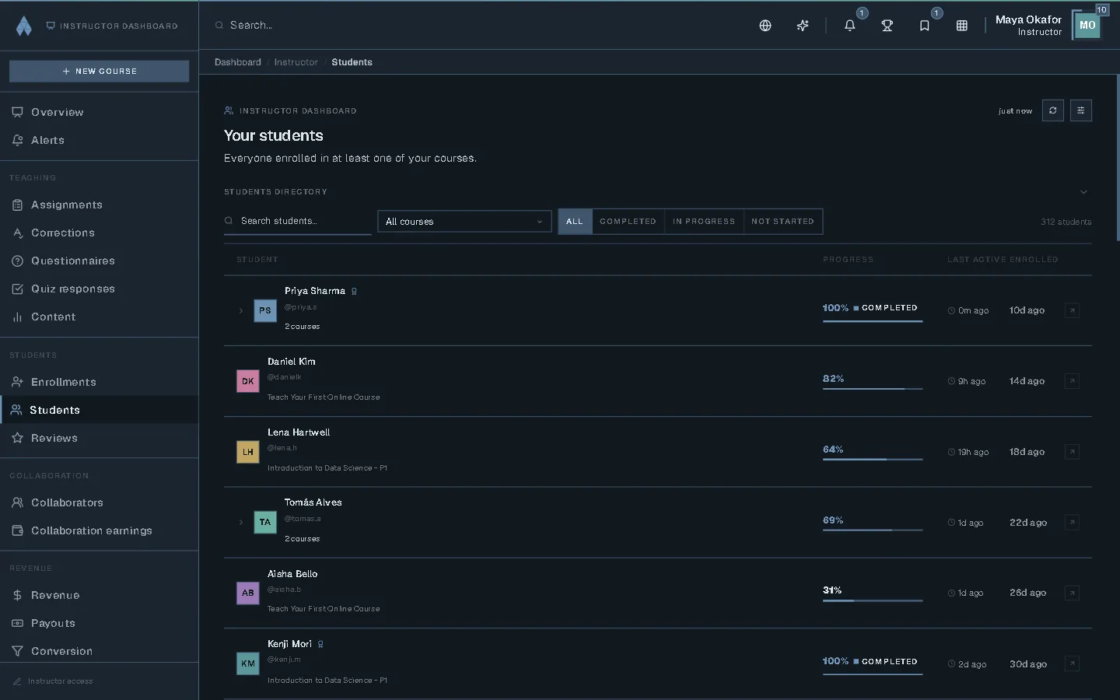Filter students by Not Started
1120x700 pixels.
[782, 222]
